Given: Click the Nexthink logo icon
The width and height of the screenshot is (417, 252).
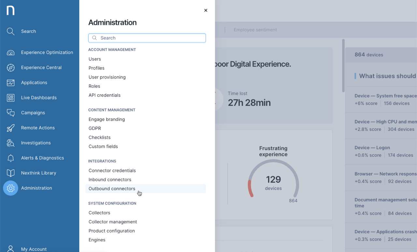Looking at the screenshot, I should (x=10, y=10).
